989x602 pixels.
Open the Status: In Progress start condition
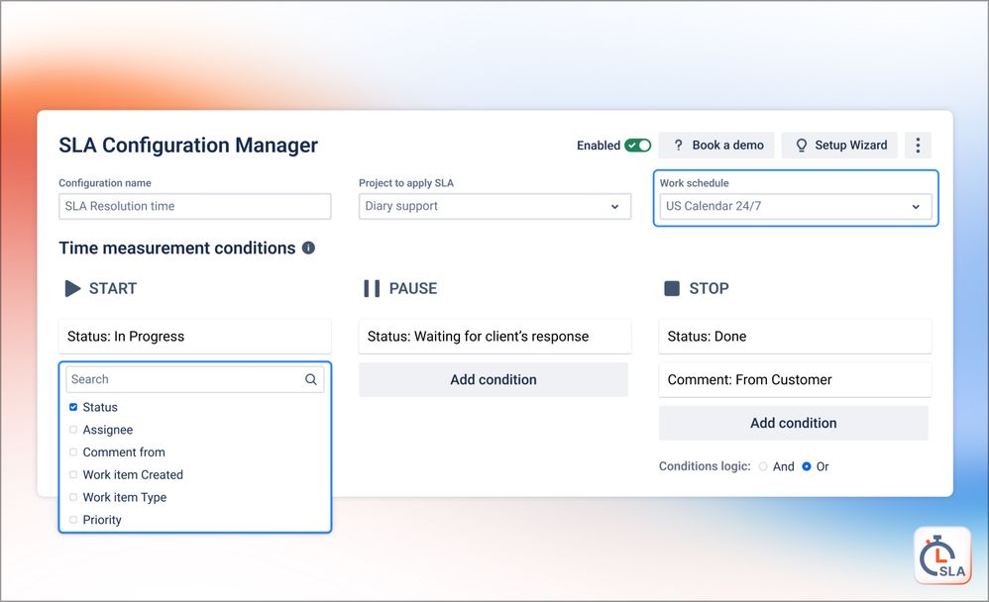pyautogui.click(x=195, y=337)
